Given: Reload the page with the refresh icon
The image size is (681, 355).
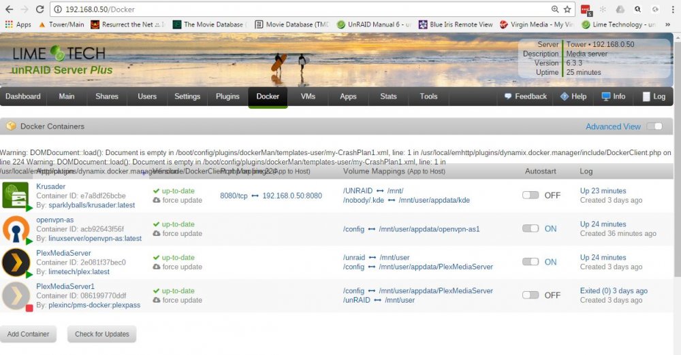Looking at the screenshot, I should pyautogui.click(x=40, y=9).
